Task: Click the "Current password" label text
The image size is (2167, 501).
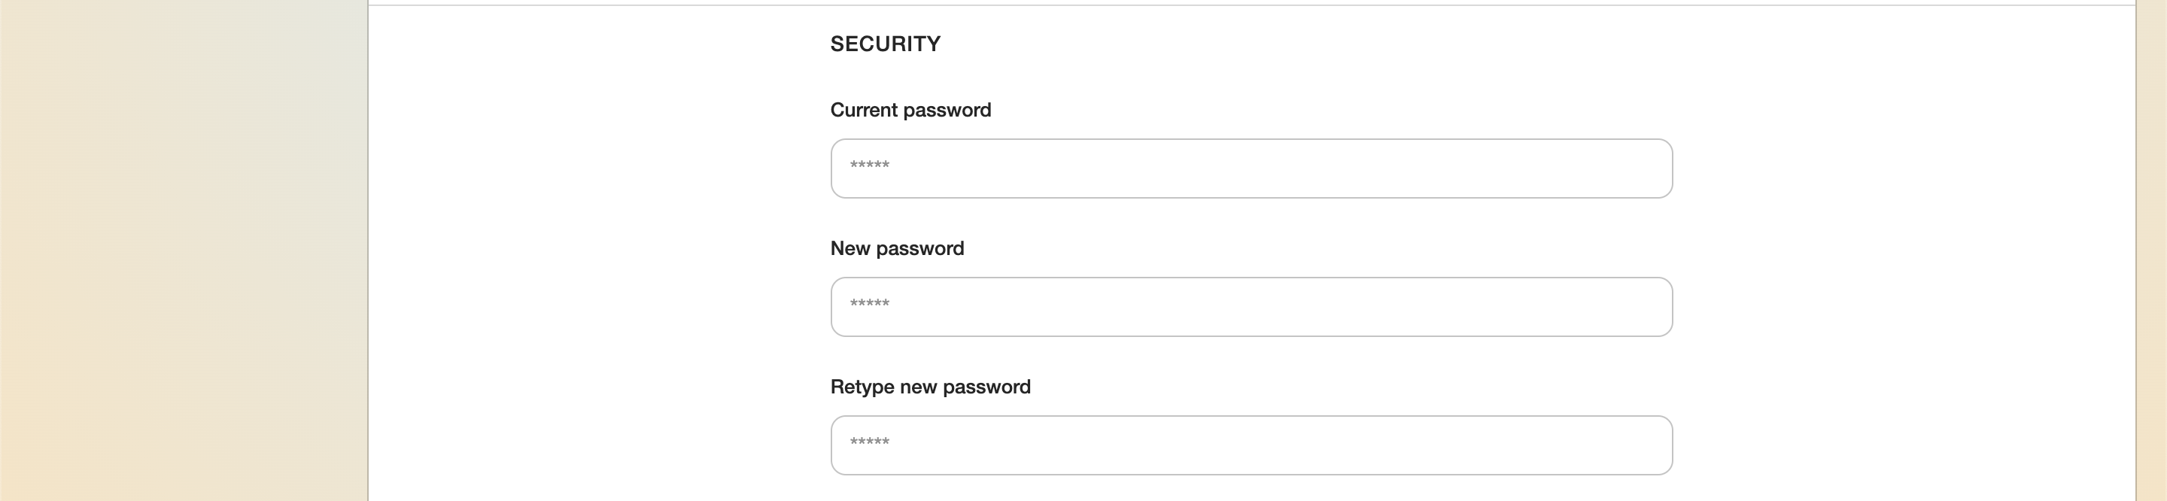Action: coord(910,110)
